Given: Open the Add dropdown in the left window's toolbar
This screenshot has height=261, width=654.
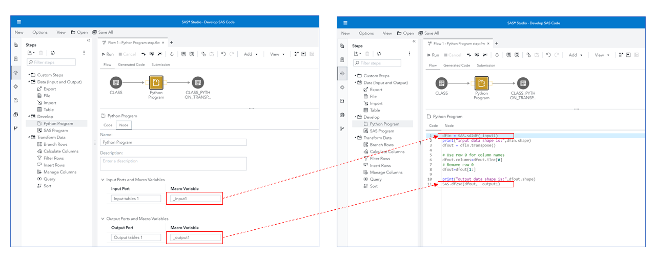Looking at the screenshot, I should 251,54.
